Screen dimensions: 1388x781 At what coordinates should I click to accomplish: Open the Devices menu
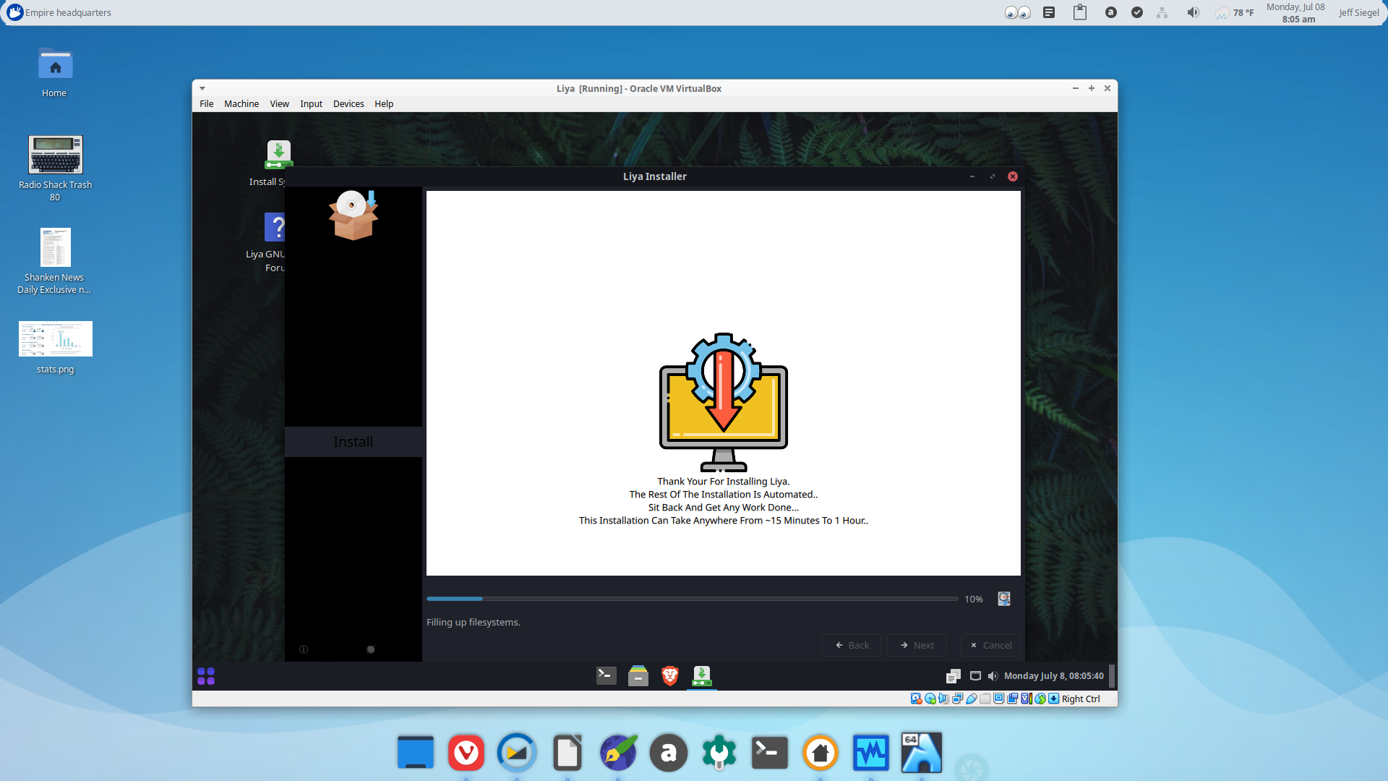pos(348,104)
